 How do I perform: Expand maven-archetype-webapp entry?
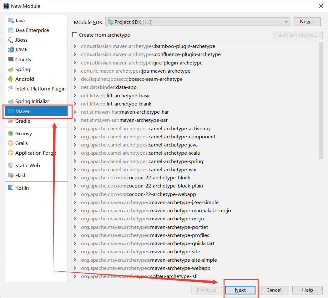click(x=75, y=268)
